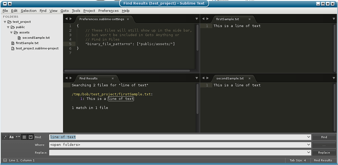Open the Where field dropdown

pyautogui.click(x=308, y=145)
